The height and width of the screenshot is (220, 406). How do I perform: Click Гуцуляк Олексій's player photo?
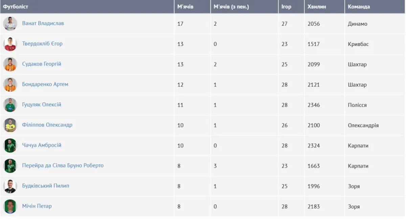(x=10, y=105)
